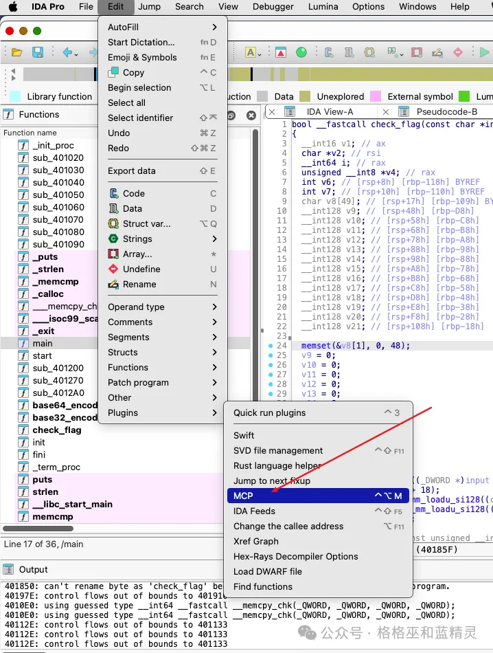Open the jump back history dropdown arrow
The image size is (493, 653).
click(76, 54)
